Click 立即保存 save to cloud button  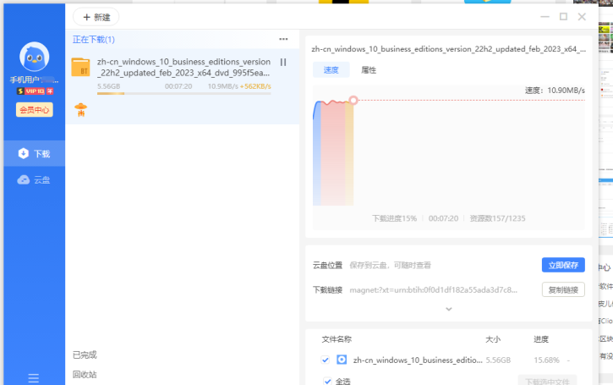tap(563, 265)
